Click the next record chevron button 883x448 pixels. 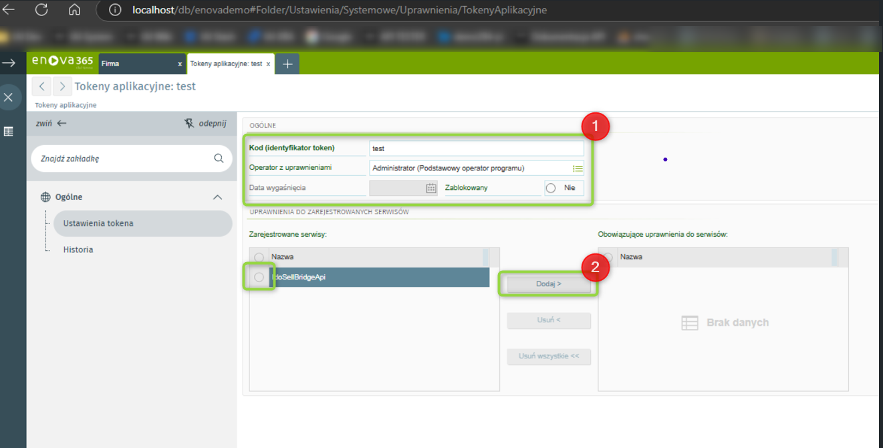pos(62,86)
